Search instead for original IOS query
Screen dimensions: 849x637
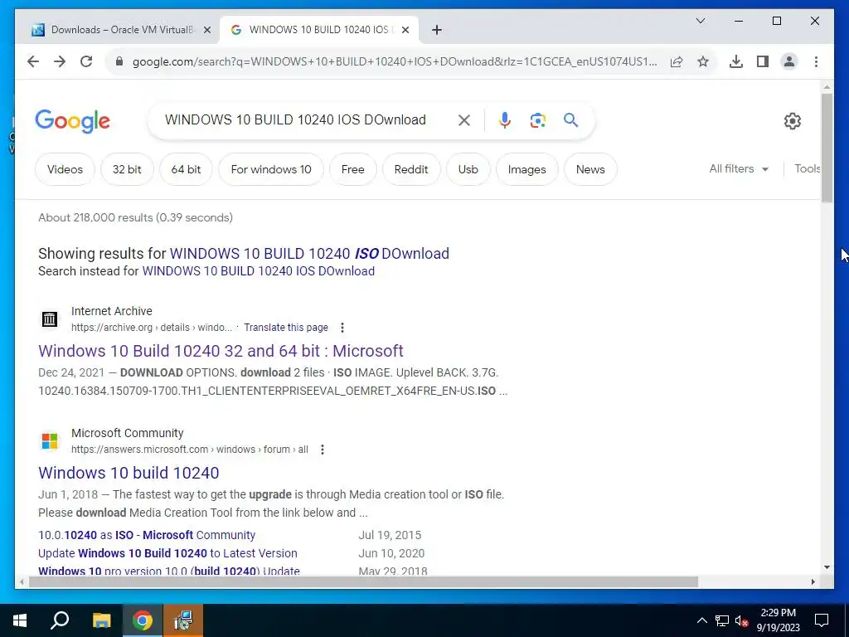259,271
